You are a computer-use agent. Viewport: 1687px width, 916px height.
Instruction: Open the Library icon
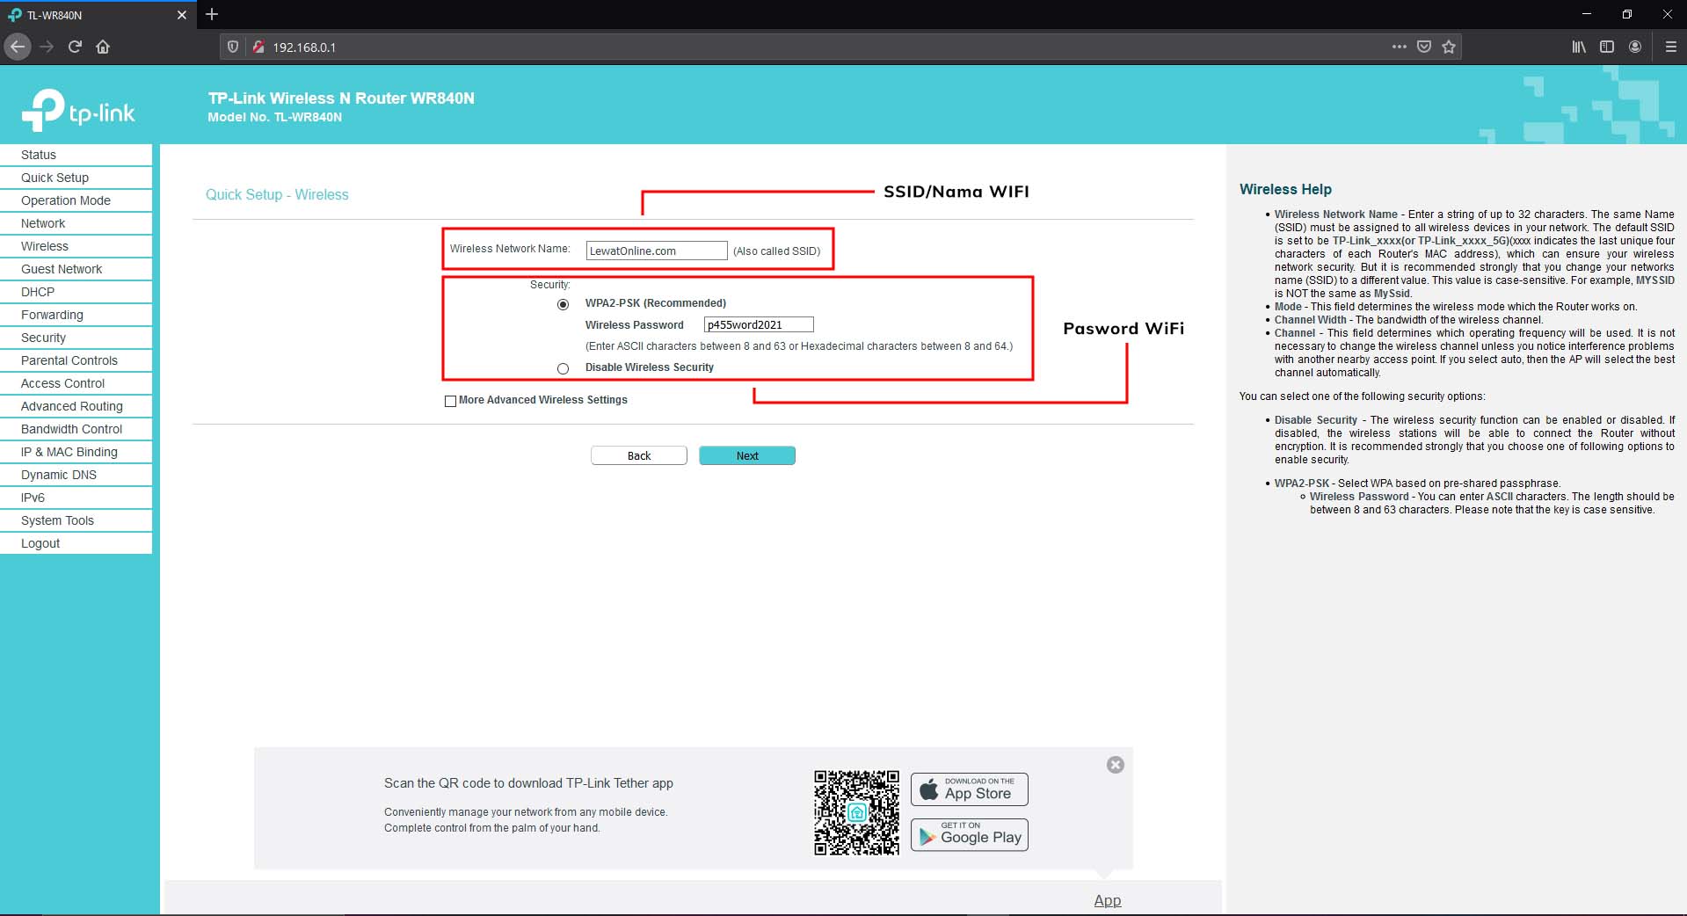tap(1579, 47)
